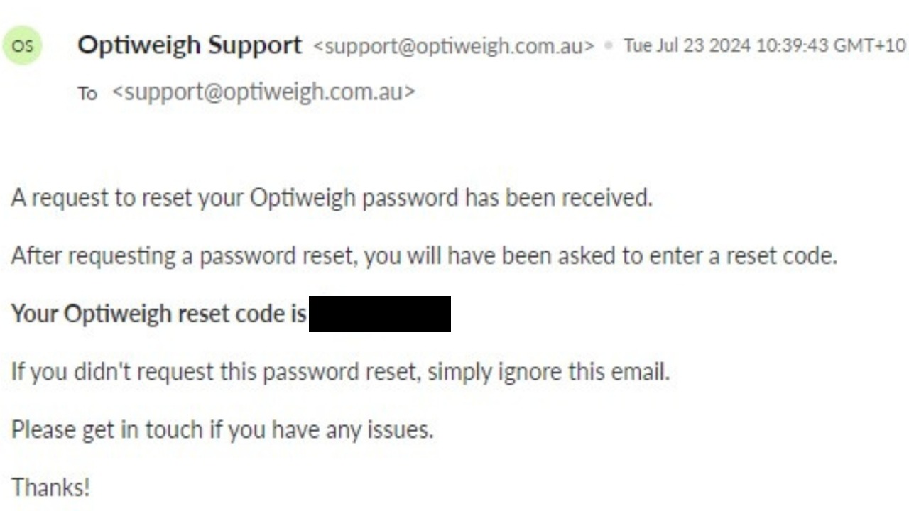Click the sentence starting "A request to reset"
909x511 pixels.
[x=331, y=198]
